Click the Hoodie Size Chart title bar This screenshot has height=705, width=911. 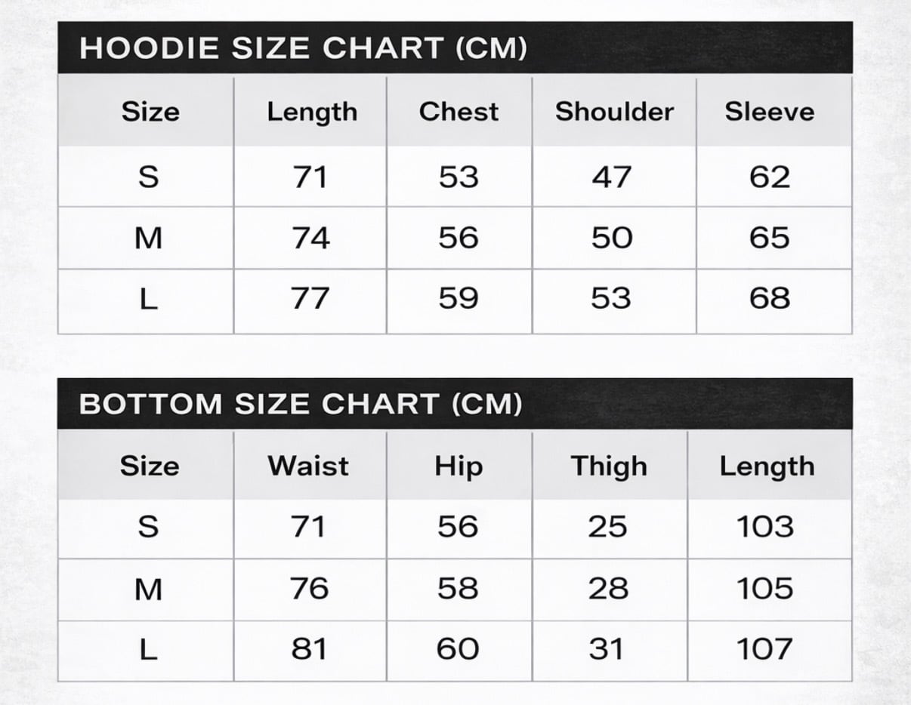coord(303,49)
